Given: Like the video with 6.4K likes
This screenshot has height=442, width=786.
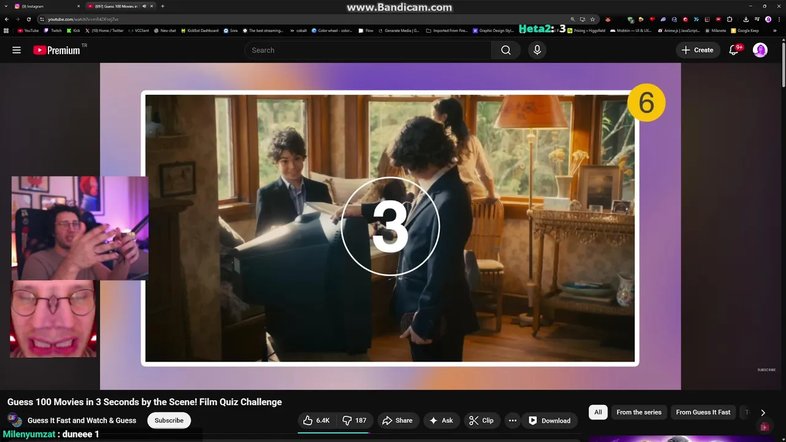Looking at the screenshot, I should (316, 421).
